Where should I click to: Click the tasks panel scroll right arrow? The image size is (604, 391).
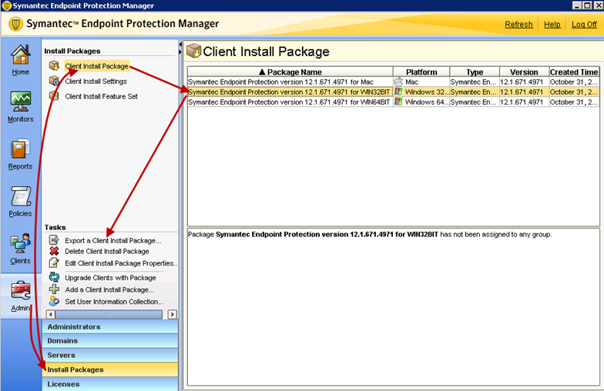(x=173, y=314)
